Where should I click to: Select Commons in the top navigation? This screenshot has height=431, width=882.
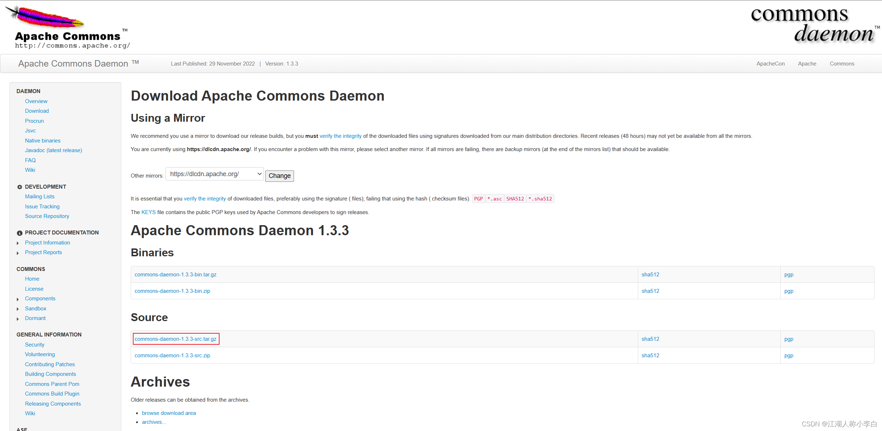[x=842, y=64]
